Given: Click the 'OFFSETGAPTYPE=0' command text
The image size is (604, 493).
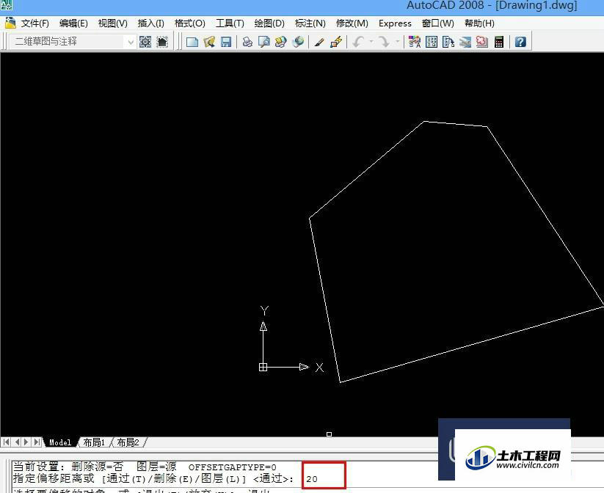Looking at the screenshot, I should pyautogui.click(x=232, y=467).
